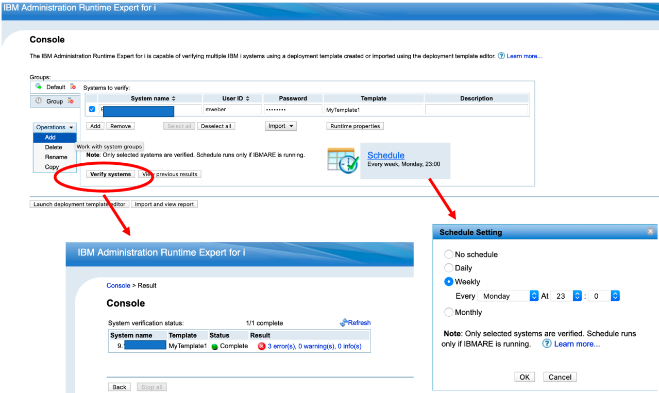Uncheck the system row checkbox

tap(92, 109)
